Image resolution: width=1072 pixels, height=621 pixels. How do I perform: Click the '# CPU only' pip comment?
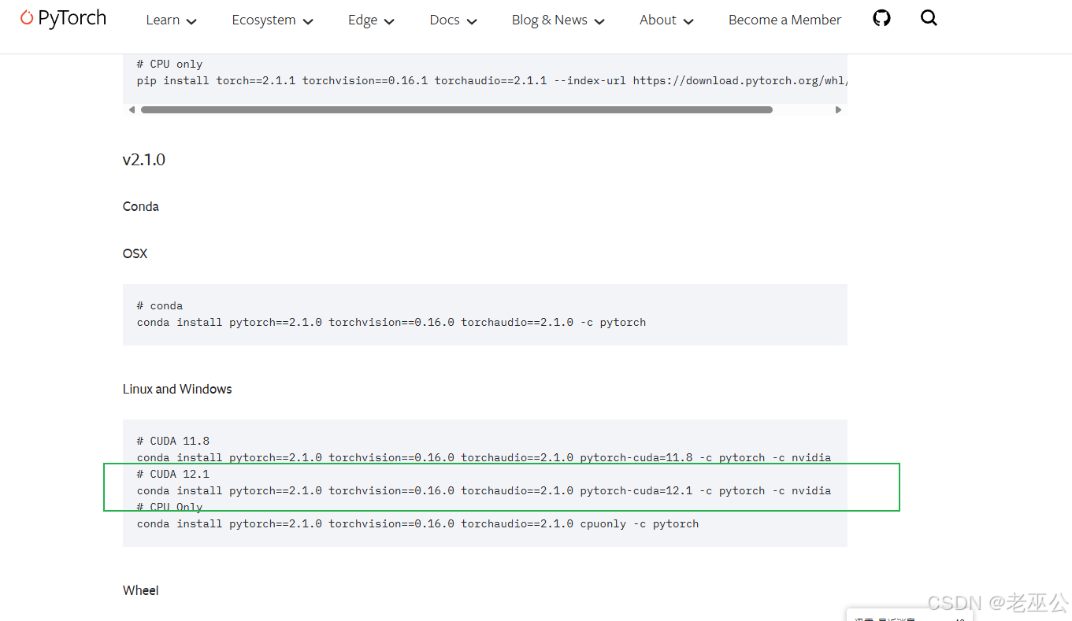pos(169,64)
